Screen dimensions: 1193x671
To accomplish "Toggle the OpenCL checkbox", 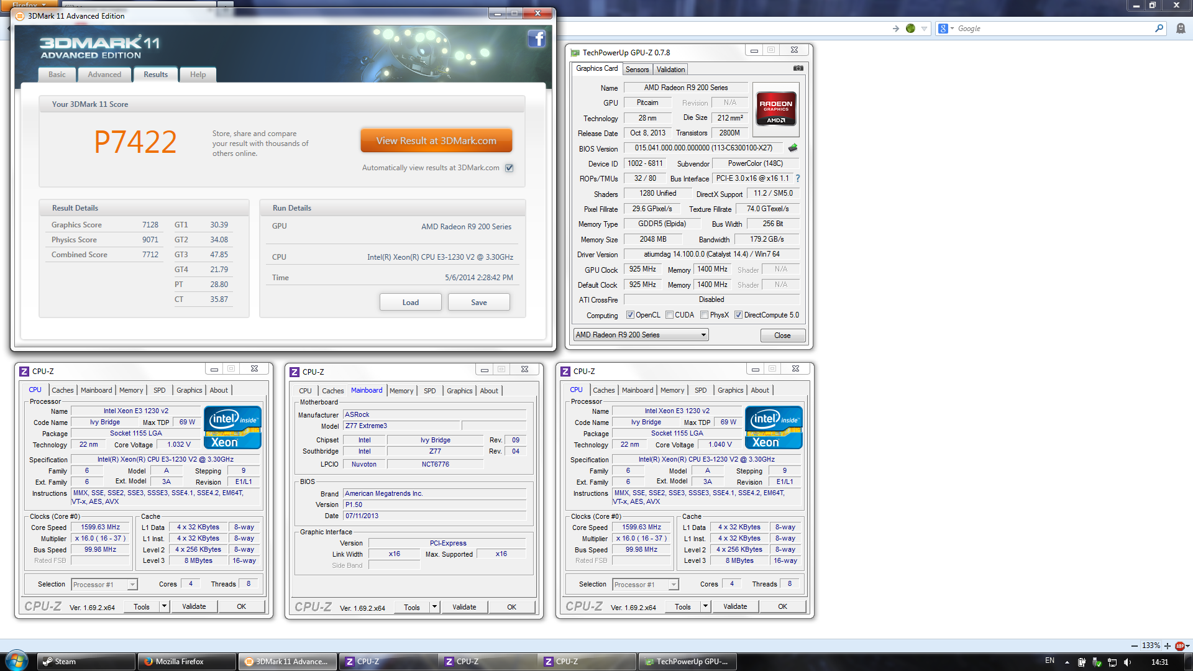I will tap(630, 315).
